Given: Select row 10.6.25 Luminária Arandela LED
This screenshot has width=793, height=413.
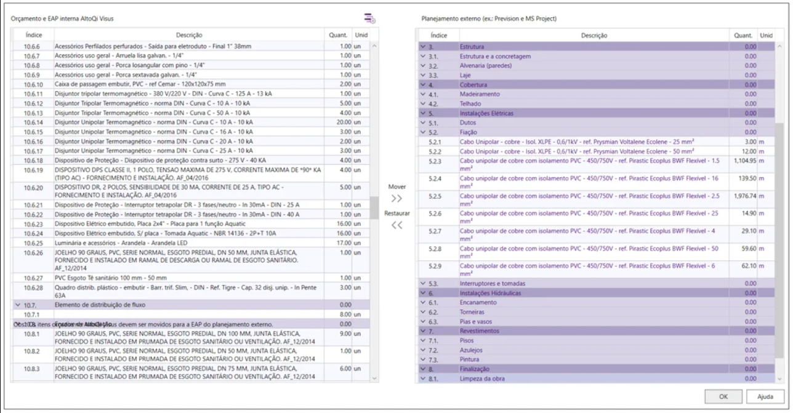Looking at the screenshot, I should coord(185,243).
